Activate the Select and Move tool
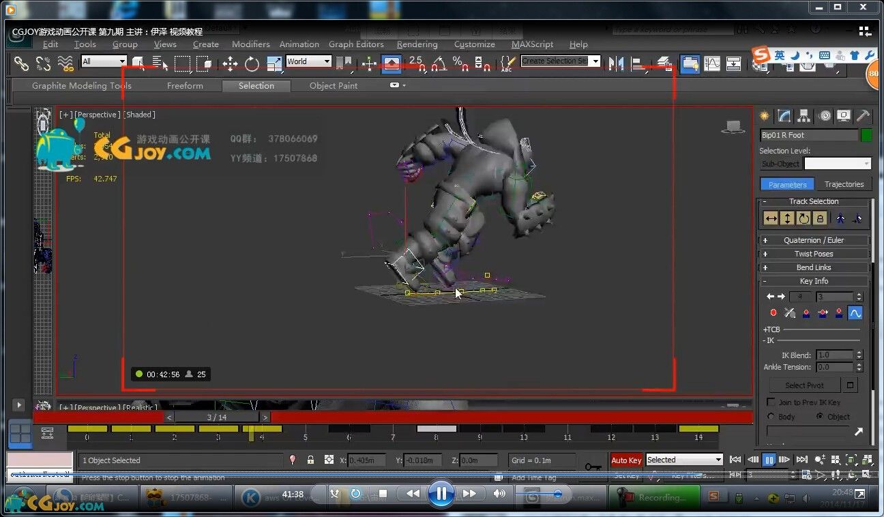 pos(230,63)
